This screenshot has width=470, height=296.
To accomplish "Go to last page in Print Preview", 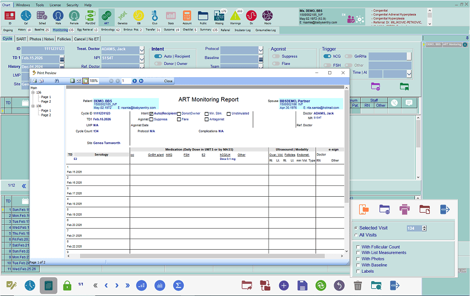I will pos(141,81).
